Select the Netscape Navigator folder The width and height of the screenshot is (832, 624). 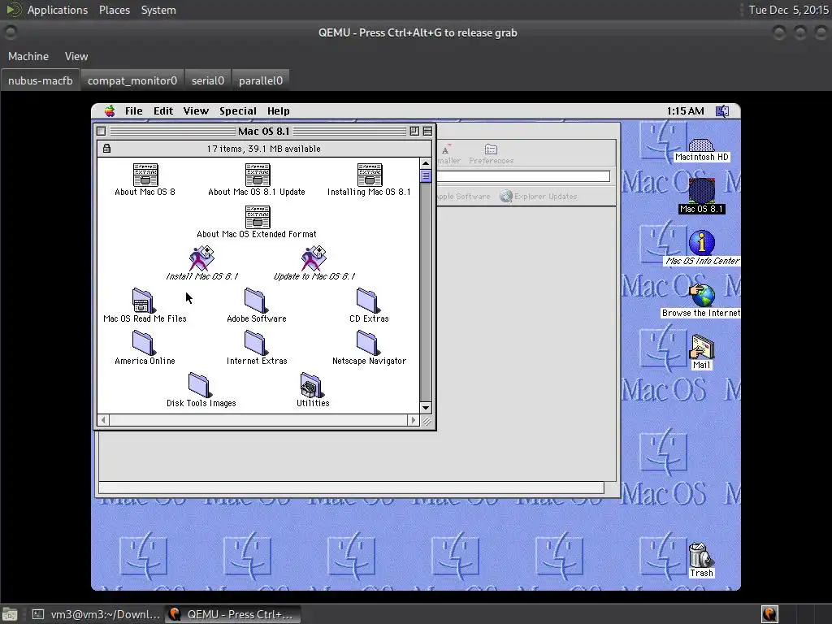367,344
